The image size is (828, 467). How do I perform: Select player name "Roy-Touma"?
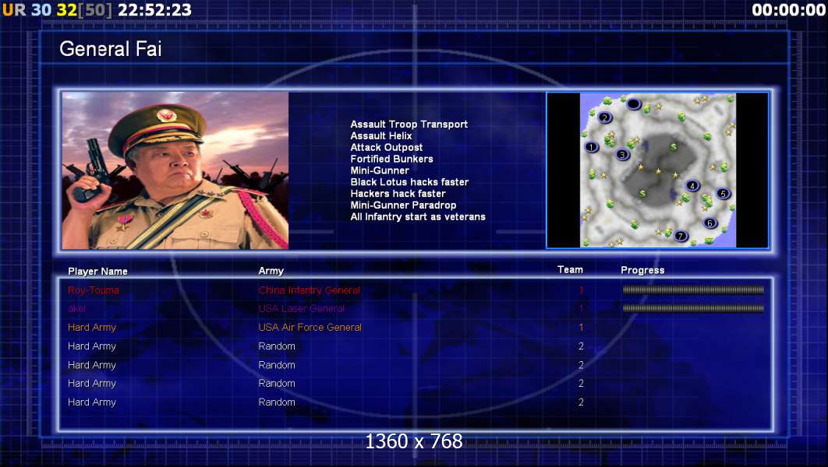94,290
